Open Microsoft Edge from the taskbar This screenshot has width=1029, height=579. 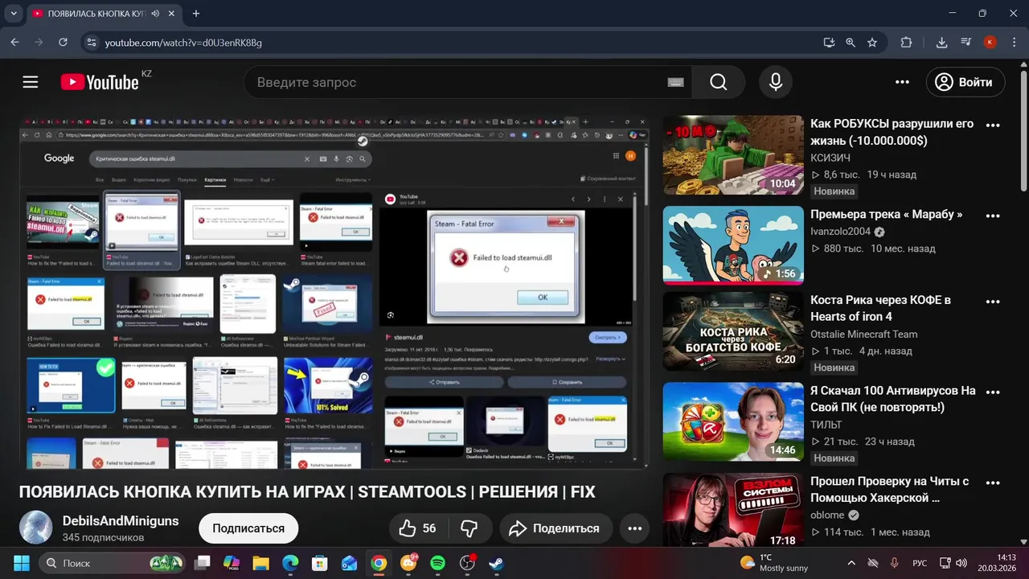pyautogui.click(x=290, y=563)
